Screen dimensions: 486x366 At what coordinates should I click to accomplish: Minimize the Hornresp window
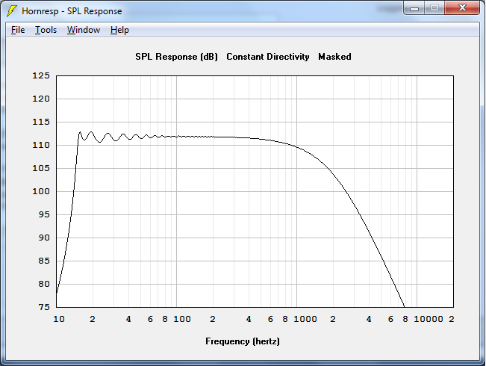tap(414, 8)
